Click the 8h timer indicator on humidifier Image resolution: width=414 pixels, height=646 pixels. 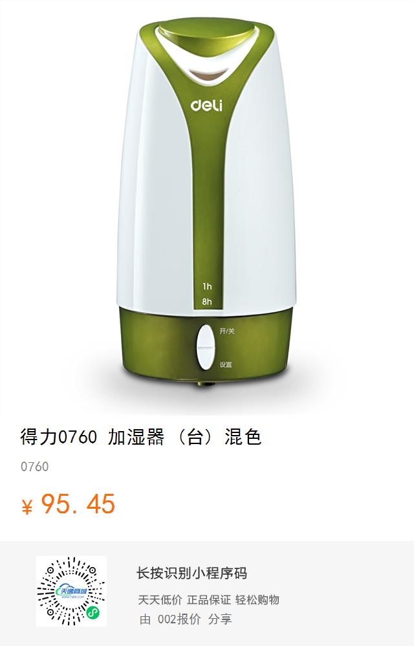pyautogui.click(x=206, y=302)
